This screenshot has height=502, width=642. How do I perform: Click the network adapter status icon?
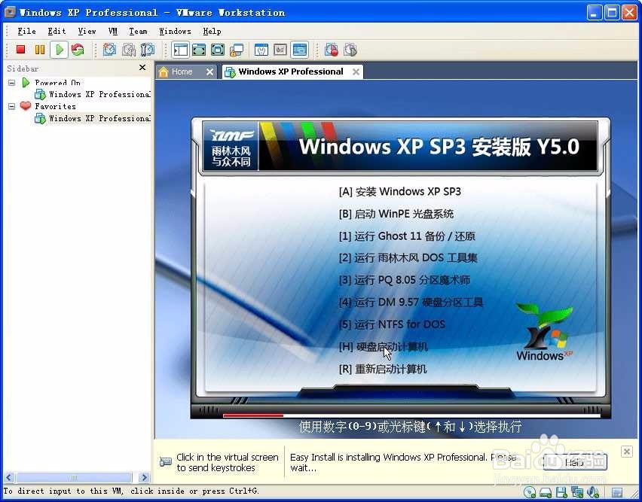(577, 492)
